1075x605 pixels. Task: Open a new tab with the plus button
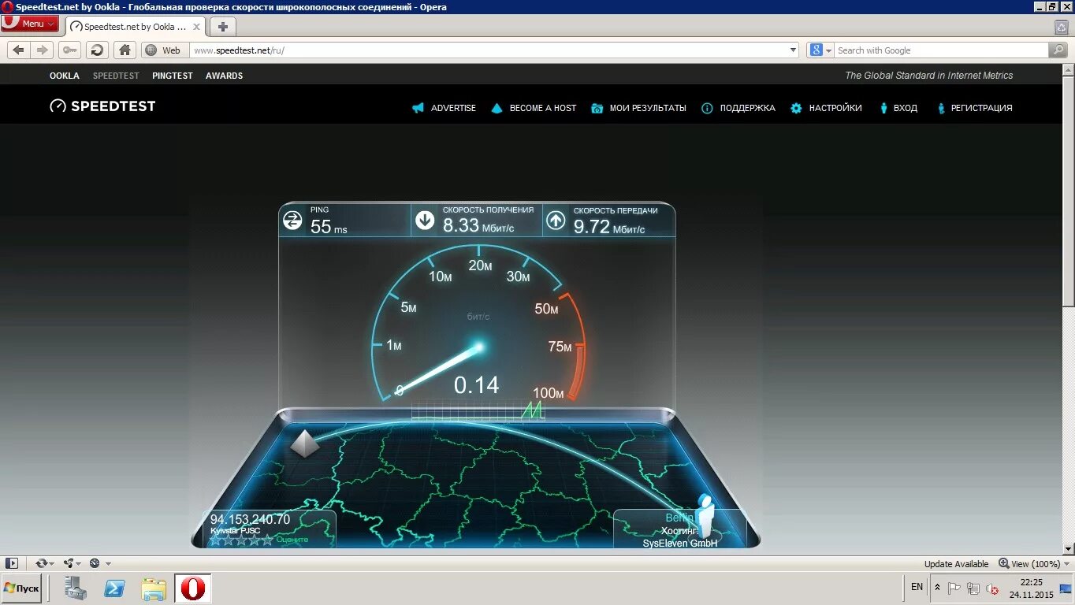(223, 27)
